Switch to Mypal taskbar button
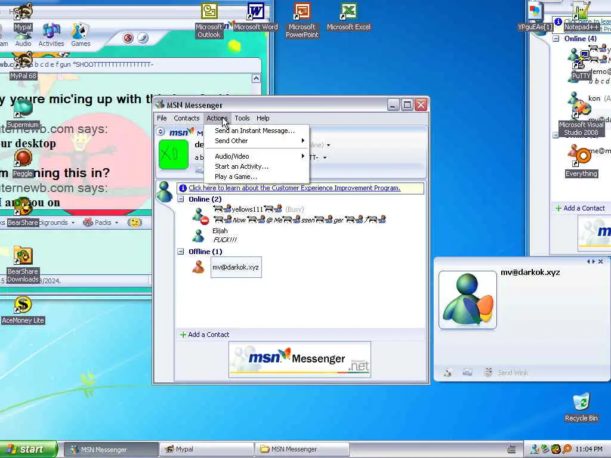The image size is (611, 458). [206, 449]
